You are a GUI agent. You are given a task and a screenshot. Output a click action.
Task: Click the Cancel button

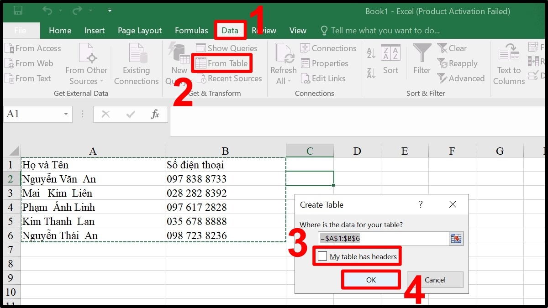[x=434, y=280]
